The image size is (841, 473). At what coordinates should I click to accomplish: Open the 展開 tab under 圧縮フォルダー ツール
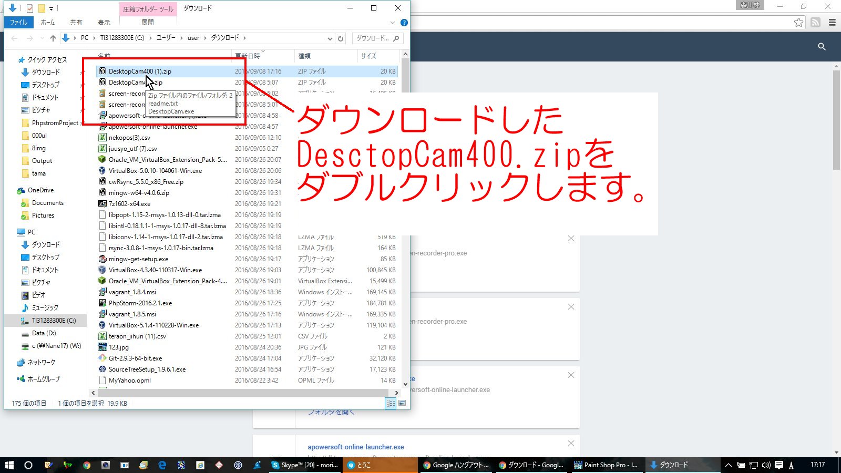[x=148, y=23]
